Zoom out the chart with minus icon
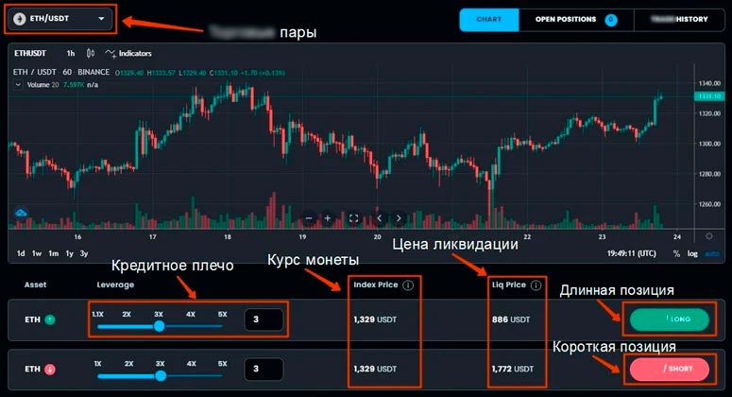The height and width of the screenshot is (397, 732). pyautogui.click(x=309, y=218)
